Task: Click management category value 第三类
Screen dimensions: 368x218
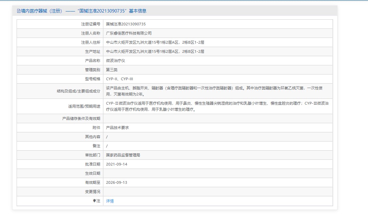Action: [x=112, y=70]
